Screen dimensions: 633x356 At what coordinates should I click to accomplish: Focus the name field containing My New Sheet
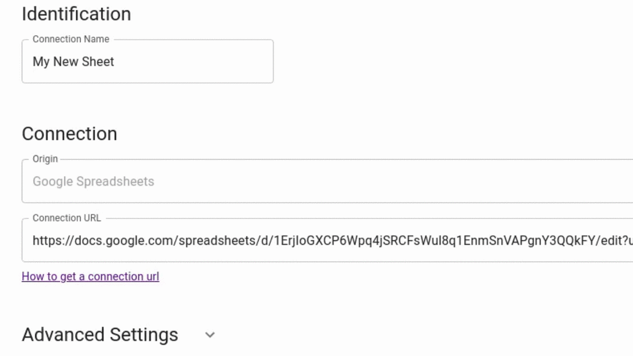[147, 61]
